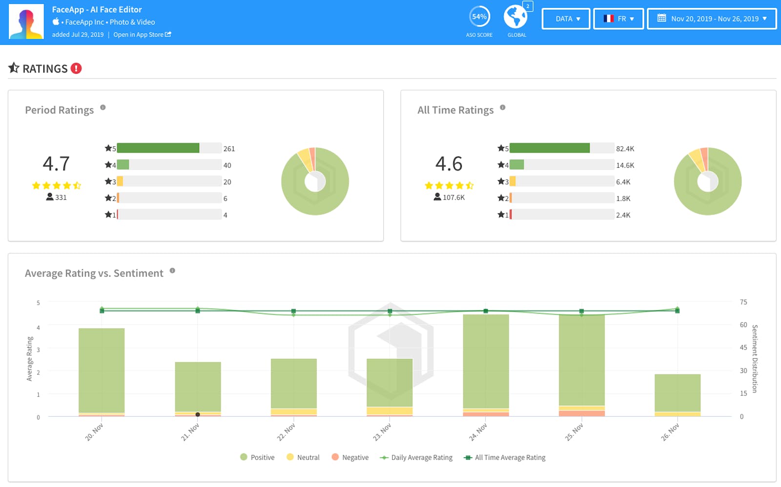Viewport: 781px width, 487px height.
Task: Click the FaceApp - AI Face Editor title
Action: coord(97,9)
